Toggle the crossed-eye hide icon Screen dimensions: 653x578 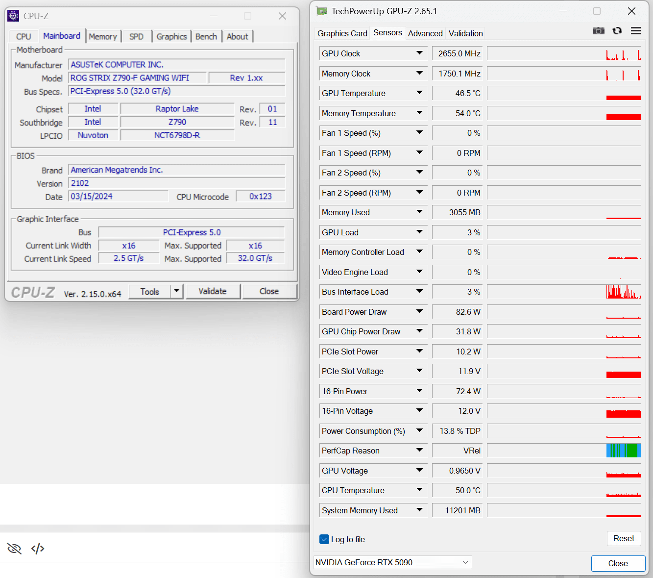point(14,548)
